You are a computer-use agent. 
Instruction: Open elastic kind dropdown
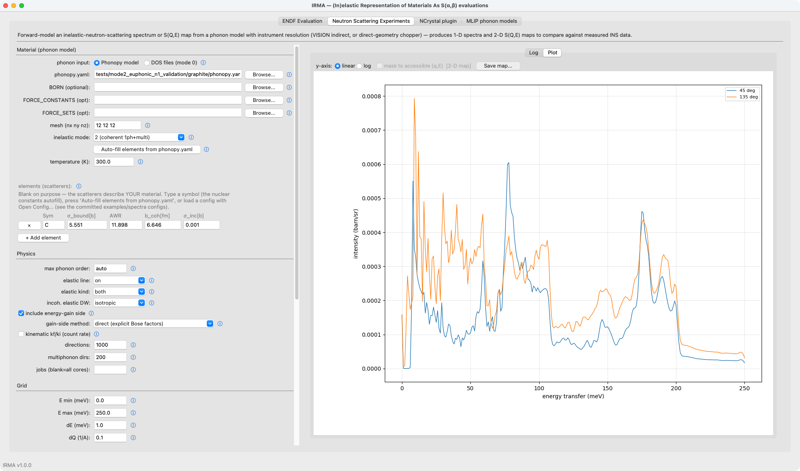pyautogui.click(x=119, y=292)
